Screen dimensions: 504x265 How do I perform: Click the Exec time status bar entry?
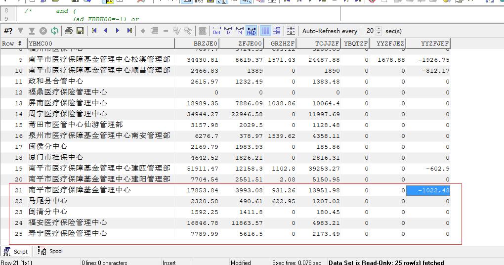click(296, 263)
